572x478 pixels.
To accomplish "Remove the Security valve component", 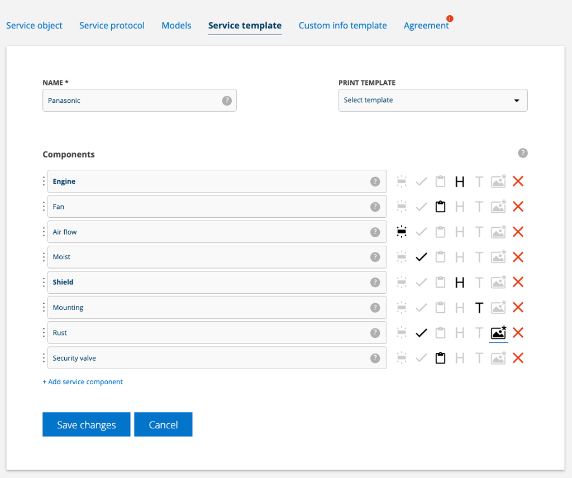I will click(x=518, y=358).
